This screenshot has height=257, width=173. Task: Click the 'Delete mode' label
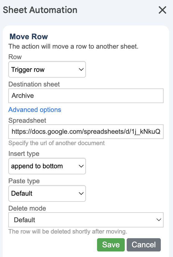pyautogui.click(x=27, y=208)
